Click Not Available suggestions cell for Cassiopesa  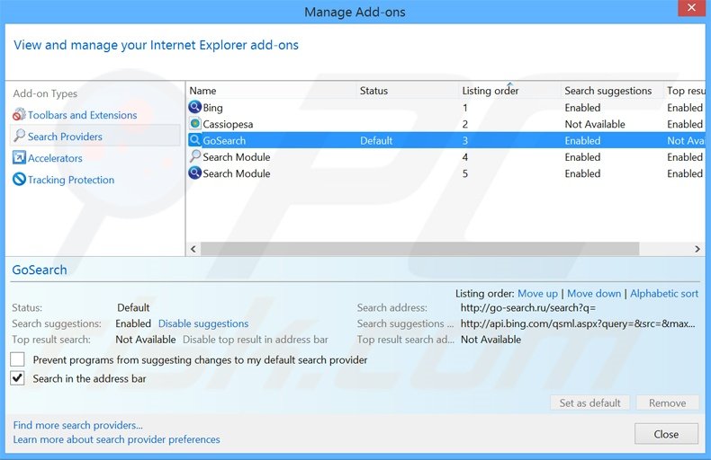click(595, 124)
